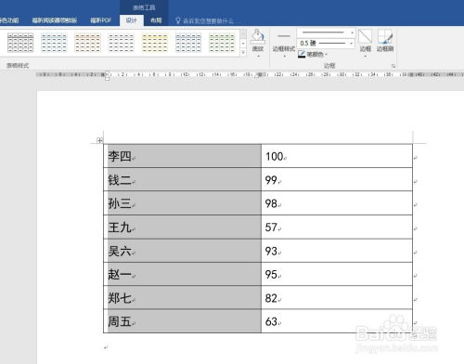Expand the 0.5 磅 line weight dropdown
This screenshot has height=364, width=464.
(x=326, y=43)
